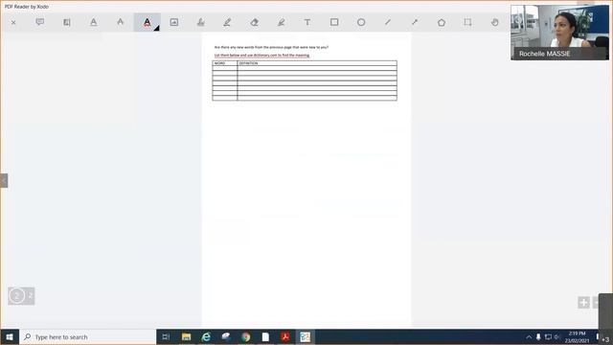Click Rochelle MASSIE webcam thumbnail
613x345 pixels.
coord(559,33)
